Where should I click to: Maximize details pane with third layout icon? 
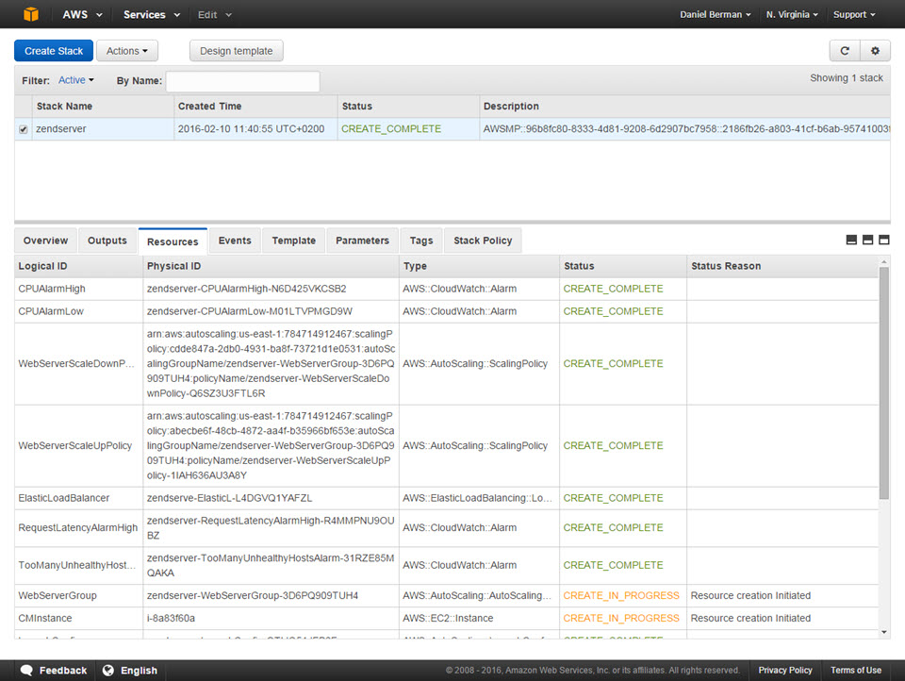[883, 240]
